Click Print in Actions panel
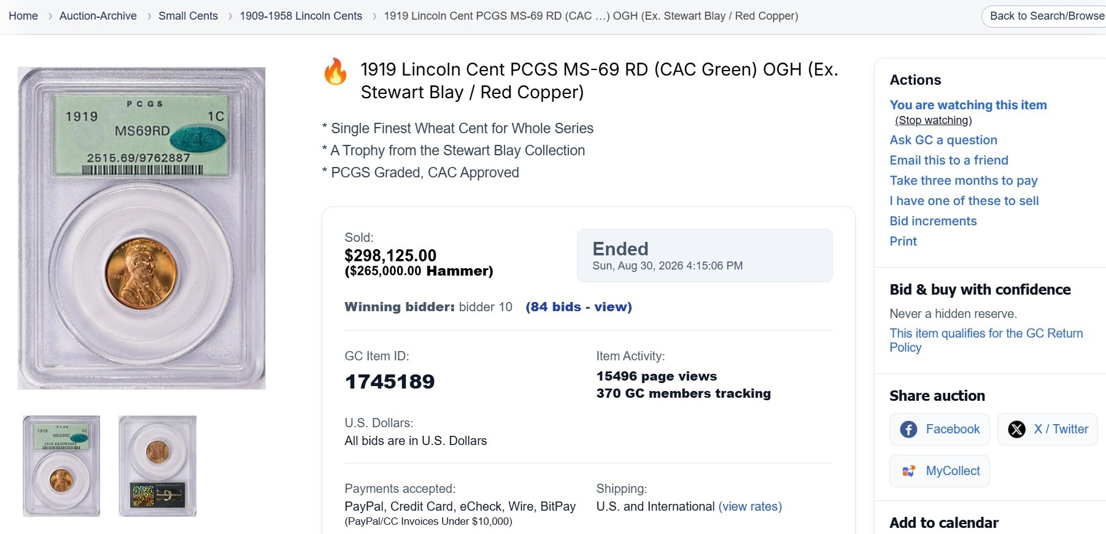This screenshot has height=534, width=1106. pos(903,241)
